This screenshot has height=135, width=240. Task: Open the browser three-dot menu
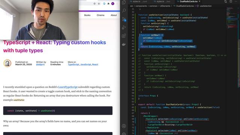coord(117,3)
